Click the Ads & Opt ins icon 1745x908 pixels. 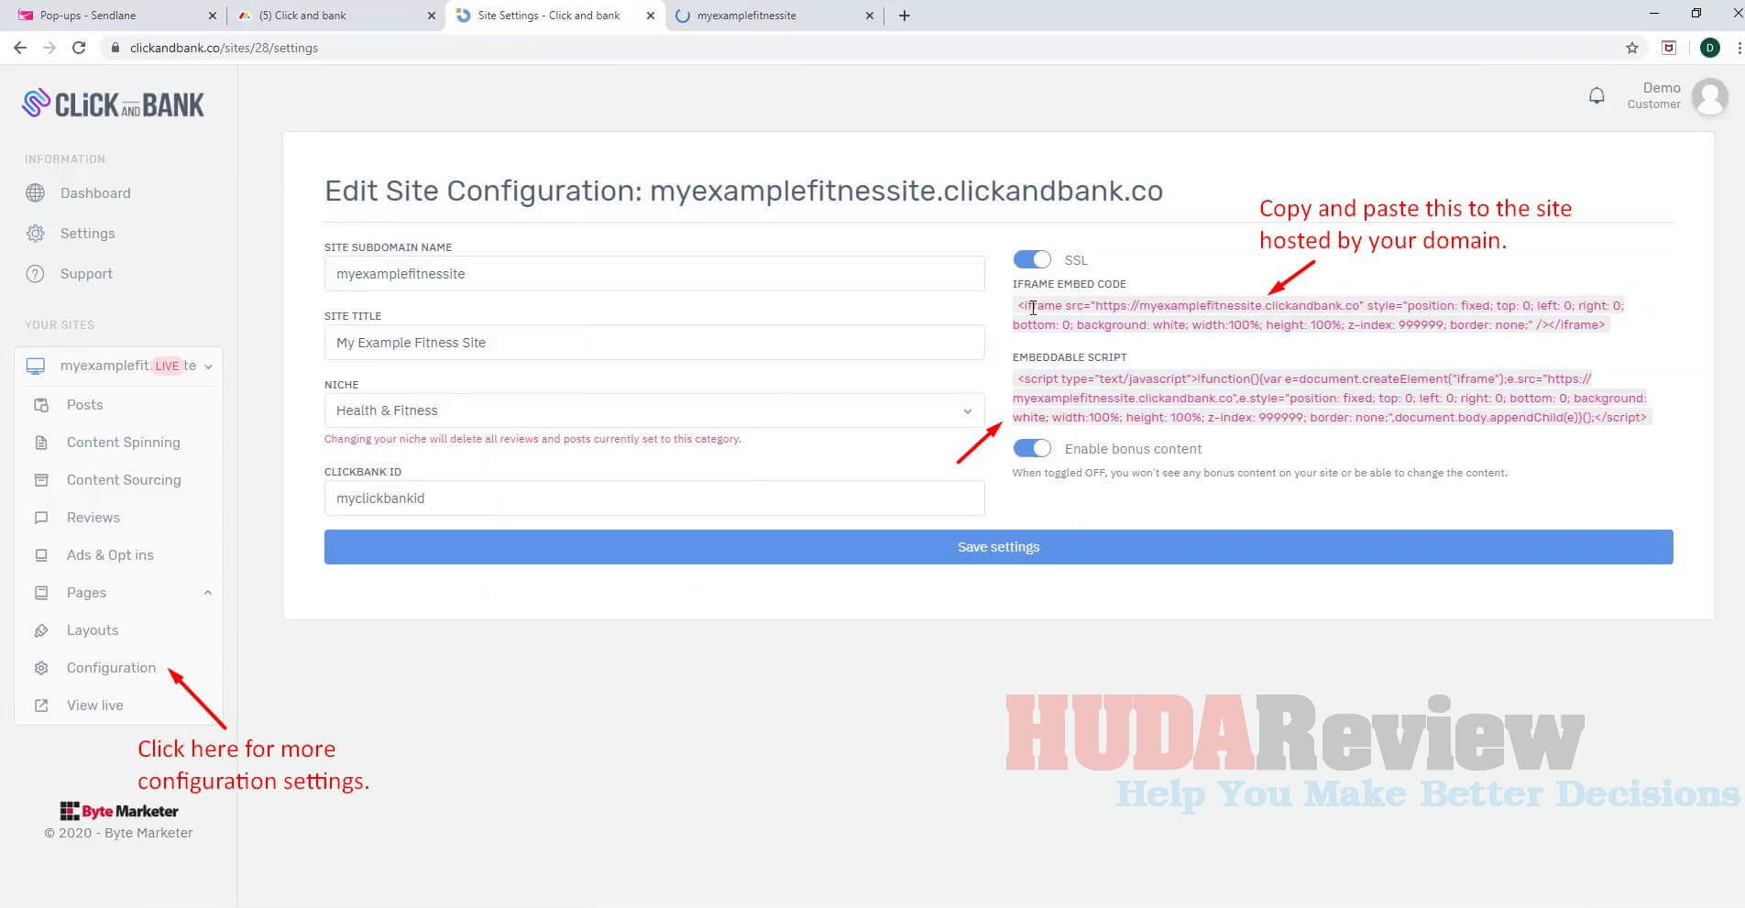[41, 555]
